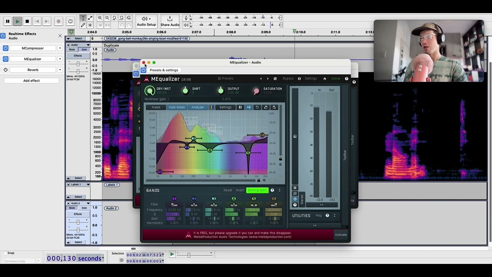Toggle the Band graphs button
Screen dimensions: 492x277
pyautogui.click(x=257, y=190)
